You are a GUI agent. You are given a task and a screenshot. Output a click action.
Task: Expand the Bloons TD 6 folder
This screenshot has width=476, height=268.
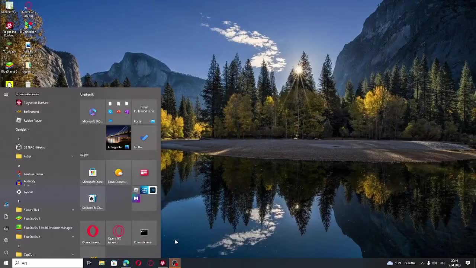coord(73,210)
